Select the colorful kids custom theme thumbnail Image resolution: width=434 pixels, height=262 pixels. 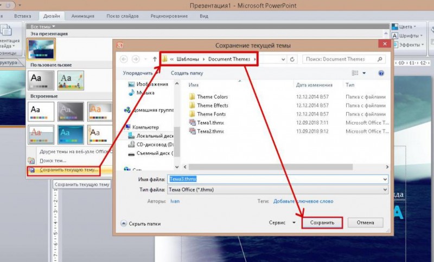(71, 80)
